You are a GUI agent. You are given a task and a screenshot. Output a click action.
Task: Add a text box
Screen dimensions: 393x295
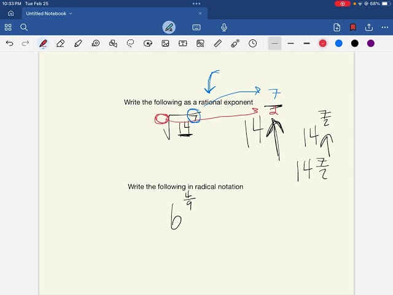point(183,44)
